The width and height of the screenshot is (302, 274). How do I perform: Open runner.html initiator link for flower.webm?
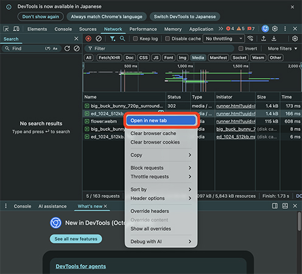click(236, 121)
